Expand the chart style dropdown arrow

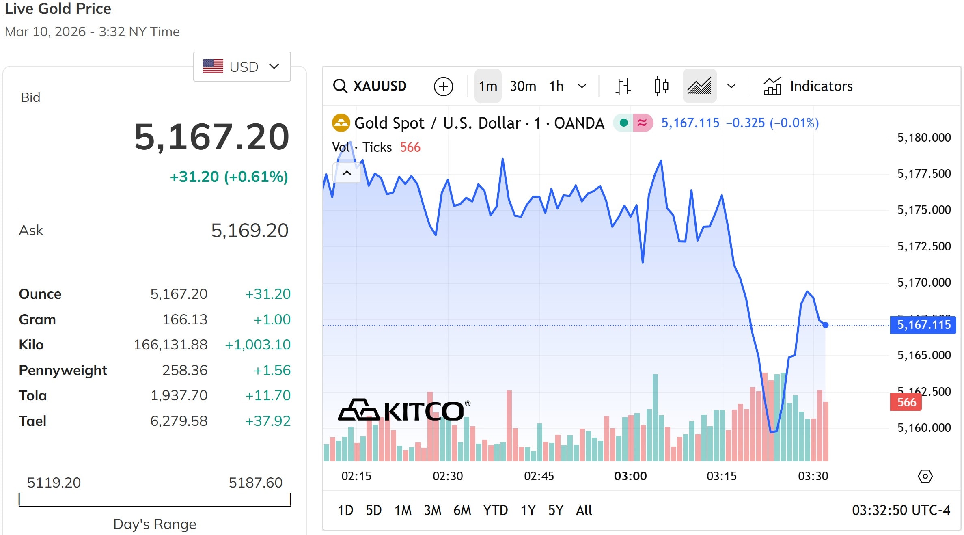click(x=731, y=86)
